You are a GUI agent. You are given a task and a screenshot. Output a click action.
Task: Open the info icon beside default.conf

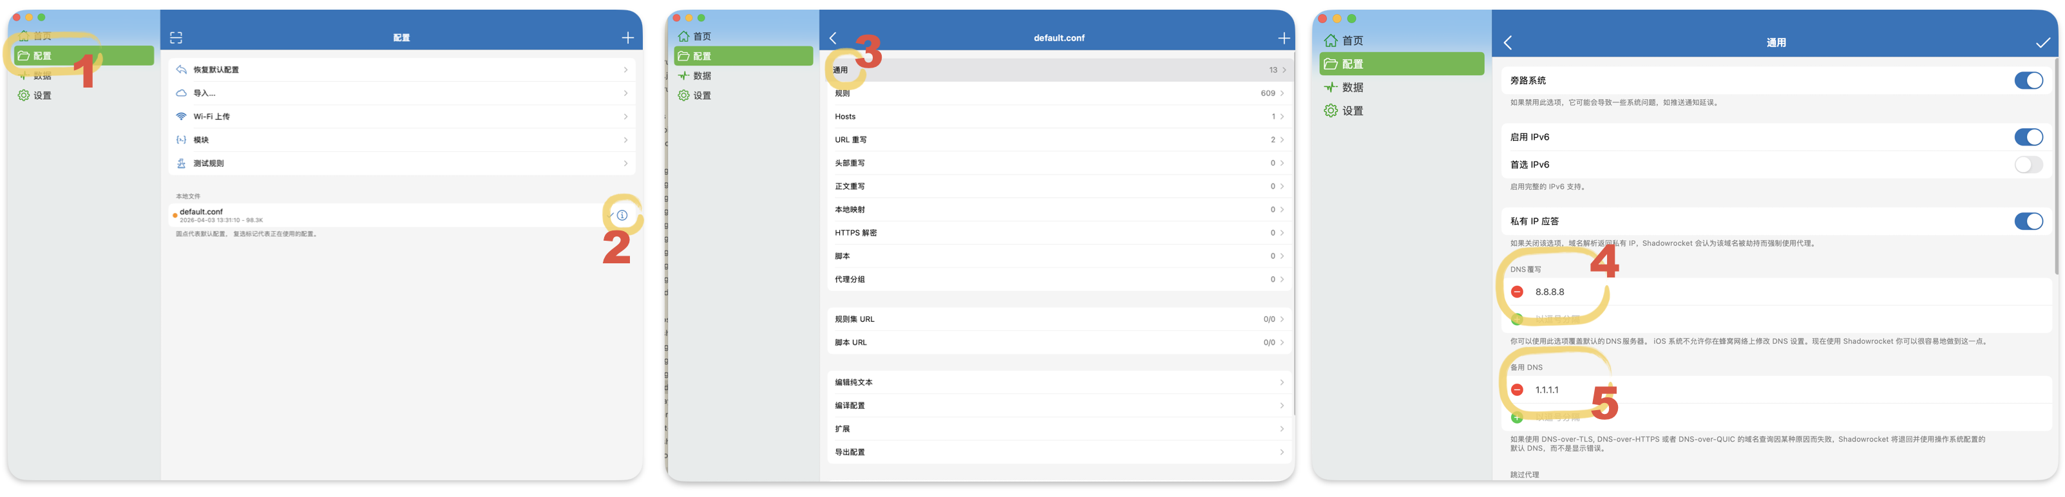(622, 215)
